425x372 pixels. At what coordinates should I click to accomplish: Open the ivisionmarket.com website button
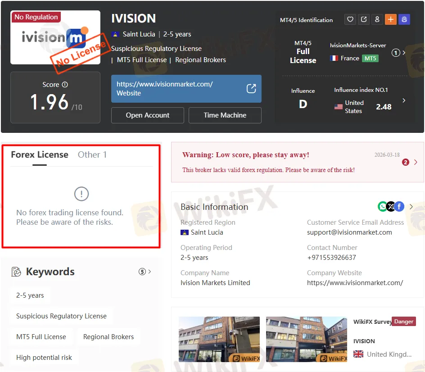point(186,89)
